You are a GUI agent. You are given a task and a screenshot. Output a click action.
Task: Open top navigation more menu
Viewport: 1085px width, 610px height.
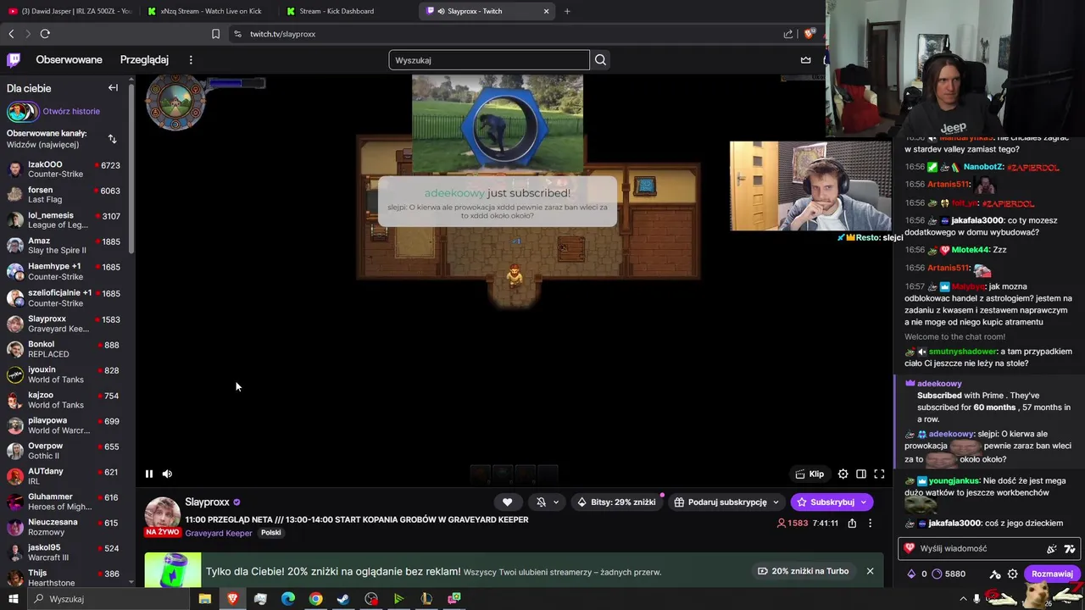[x=191, y=60]
